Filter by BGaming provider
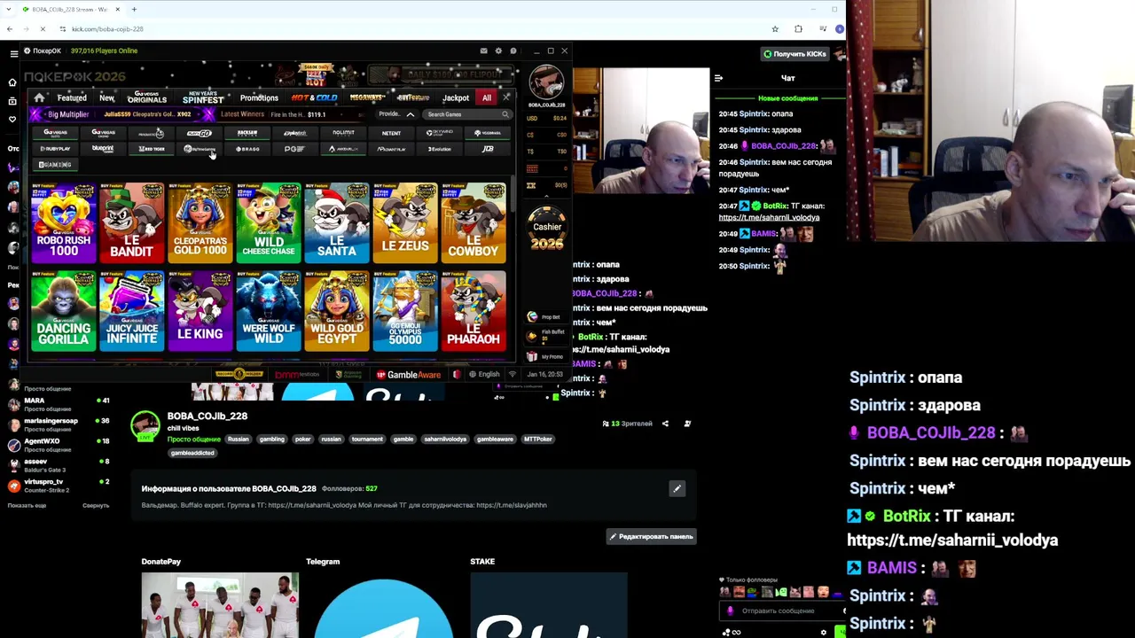Image resolution: width=1135 pixels, height=638 pixels. [x=55, y=165]
